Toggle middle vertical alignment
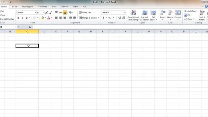The width and height of the screenshot is (208, 117). 60,12
